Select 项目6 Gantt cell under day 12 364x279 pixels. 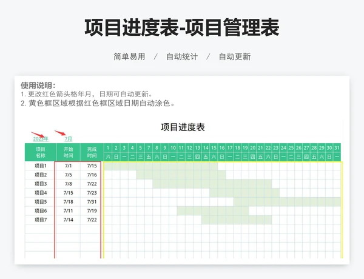[x=189, y=210]
